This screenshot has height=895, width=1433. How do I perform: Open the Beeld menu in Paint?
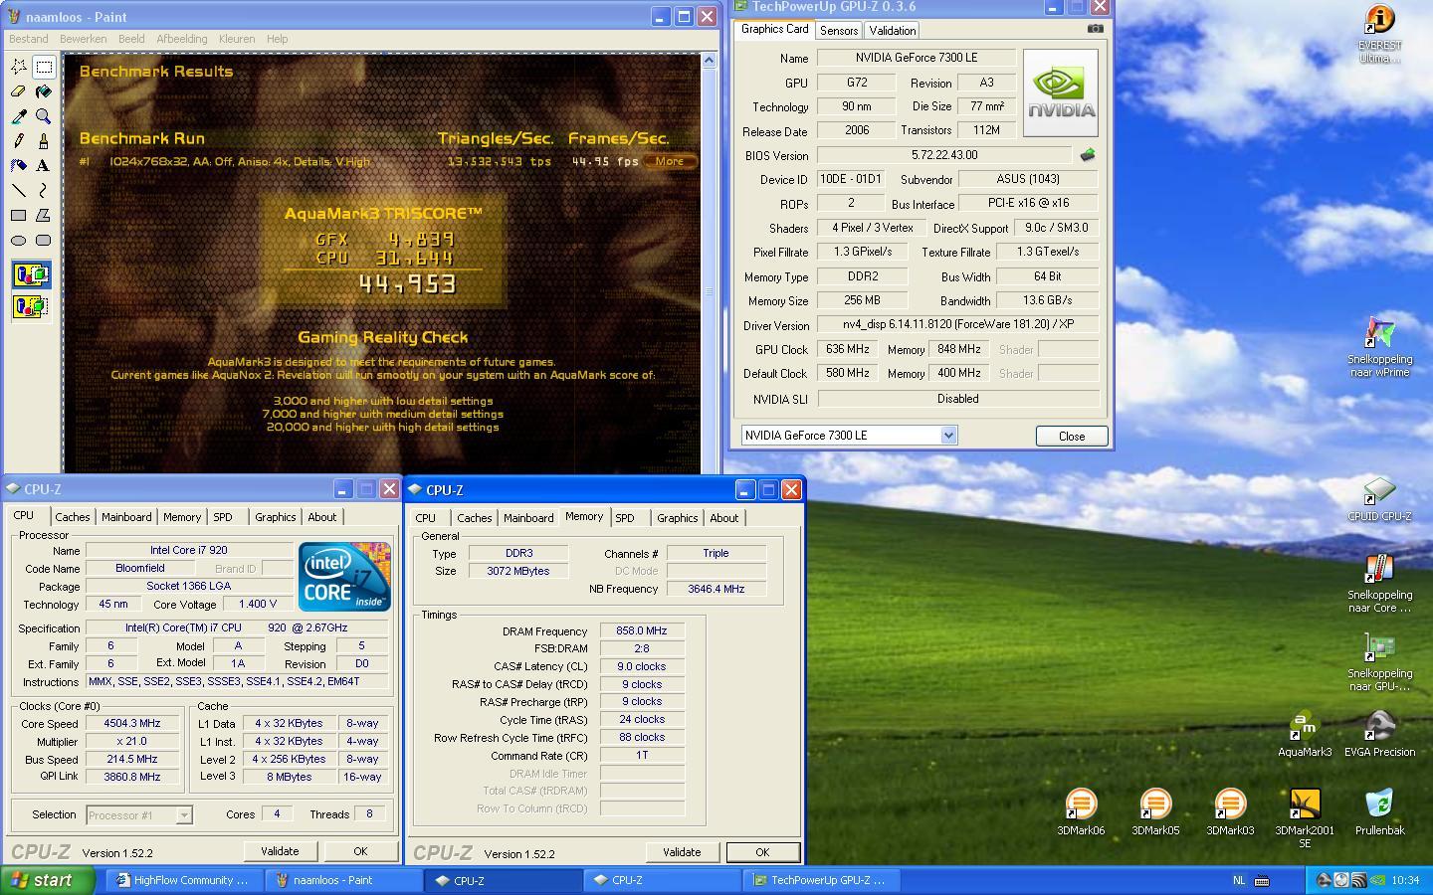click(131, 39)
